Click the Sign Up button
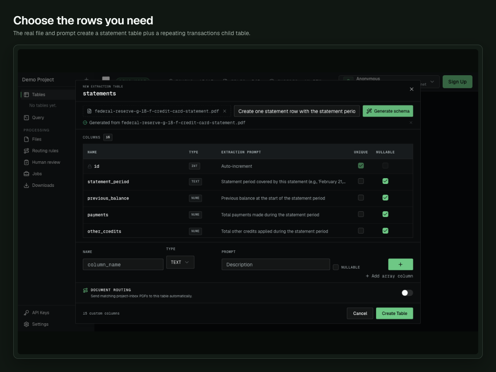Screen dimensions: 496x372 coord(458,82)
